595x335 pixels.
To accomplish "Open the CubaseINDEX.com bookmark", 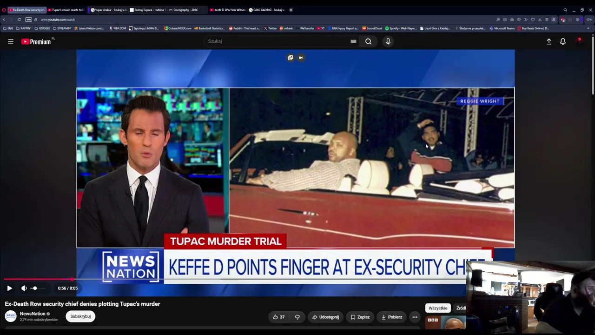I will click(178, 28).
